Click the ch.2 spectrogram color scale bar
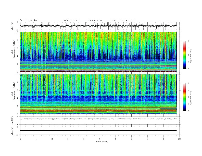 [185, 97]
